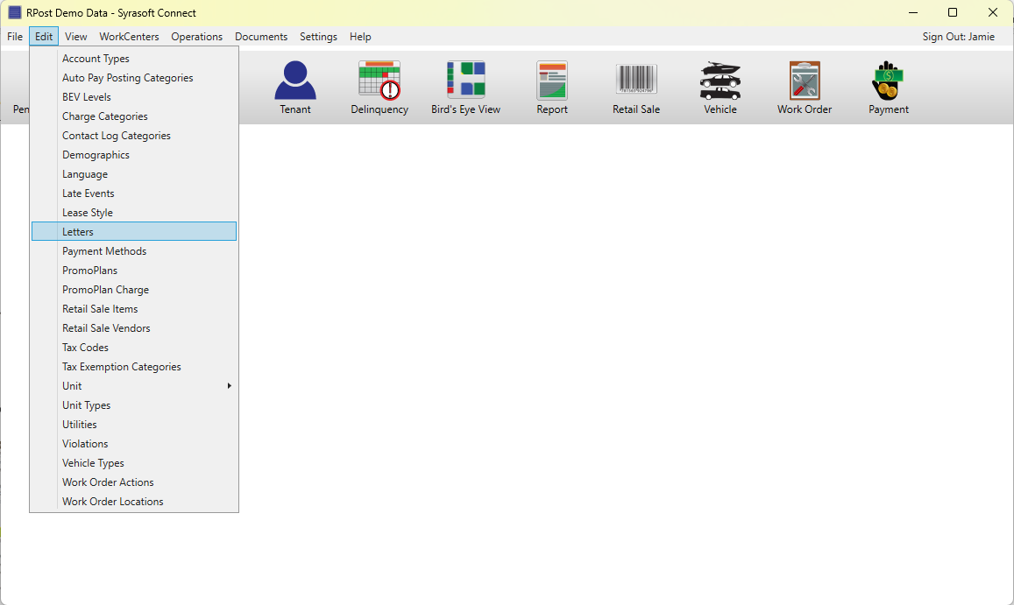Choose Account Types from Edit menu
Viewport: 1014px width, 605px height.
[134, 58]
